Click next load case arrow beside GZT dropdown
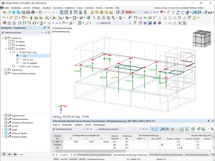The width and height of the screenshot is (215, 161). [157, 12]
